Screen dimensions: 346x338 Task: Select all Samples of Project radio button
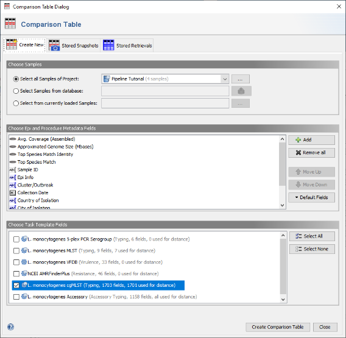point(16,79)
